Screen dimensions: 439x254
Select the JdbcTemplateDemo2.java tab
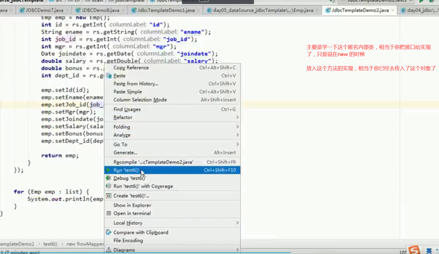click(360, 10)
